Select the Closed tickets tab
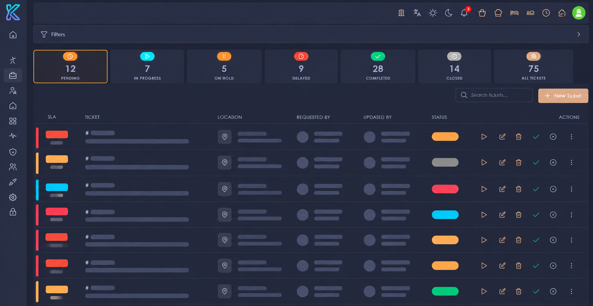593x306 pixels. click(454, 67)
